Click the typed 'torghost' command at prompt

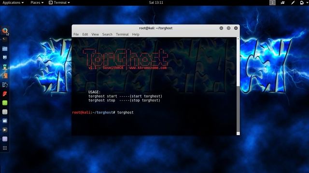coord(126,112)
